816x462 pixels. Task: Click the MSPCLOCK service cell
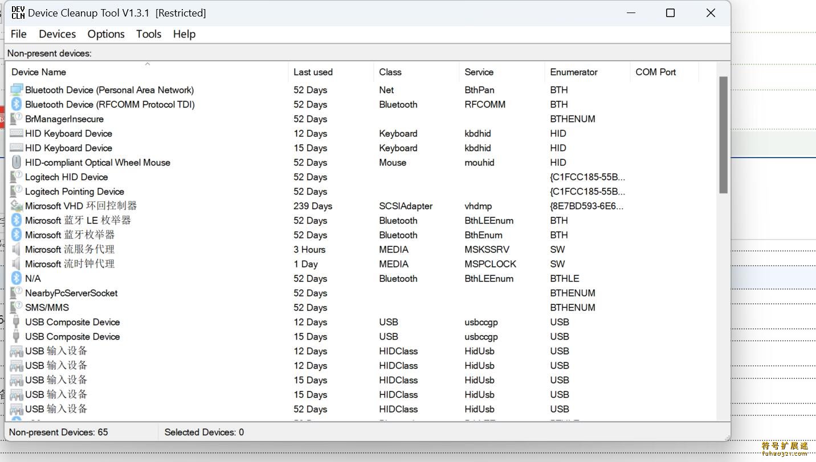coord(491,264)
